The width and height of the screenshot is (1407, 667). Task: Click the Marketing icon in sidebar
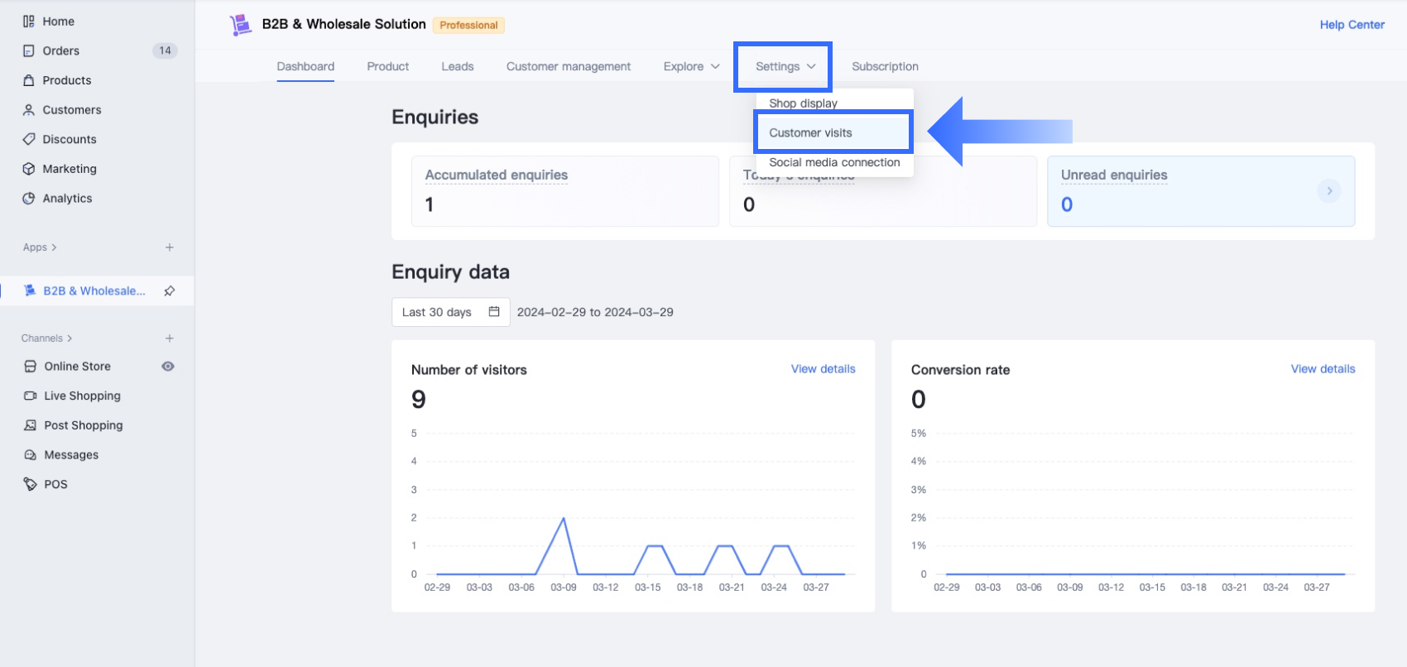coord(29,169)
